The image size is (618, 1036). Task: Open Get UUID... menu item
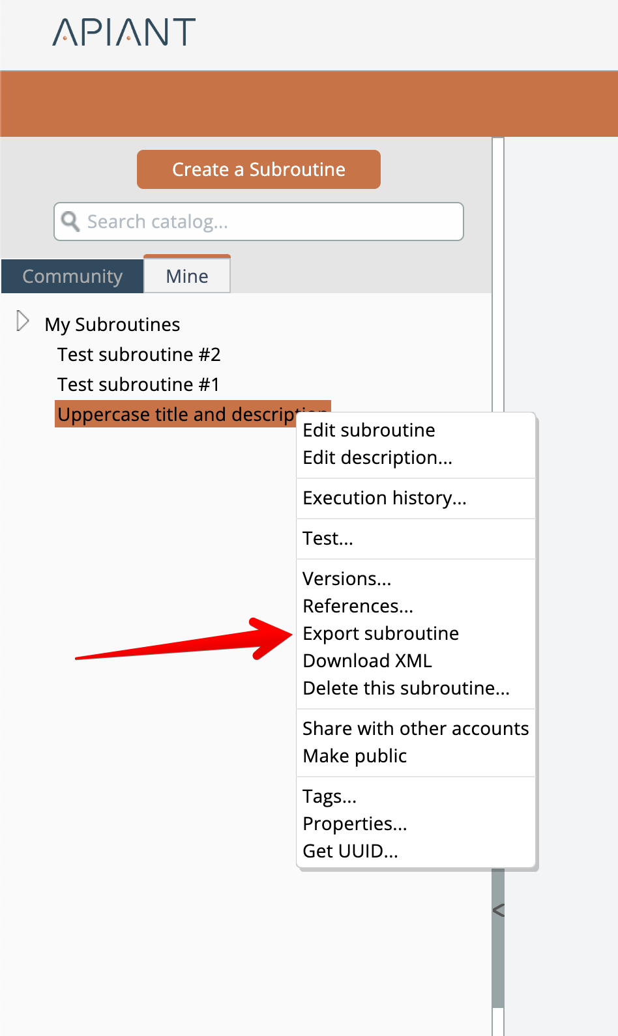[x=350, y=851]
